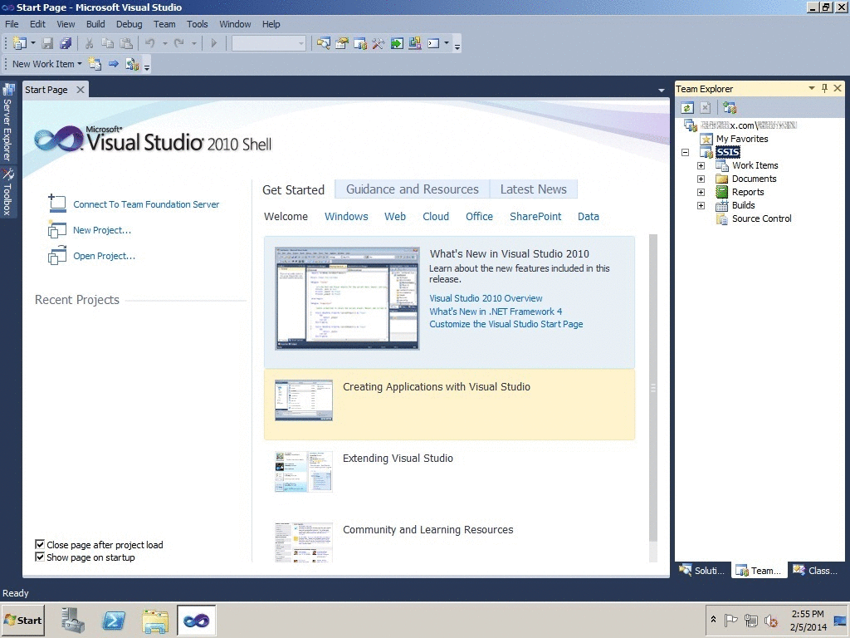Expand the Builds node
This screenshot has width=850, height=638.
pyautogui.click(x=701, y=206)
